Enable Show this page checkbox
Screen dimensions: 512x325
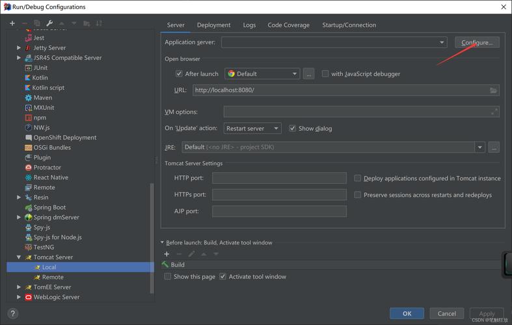pyautogui.click(x=167, y=276)
